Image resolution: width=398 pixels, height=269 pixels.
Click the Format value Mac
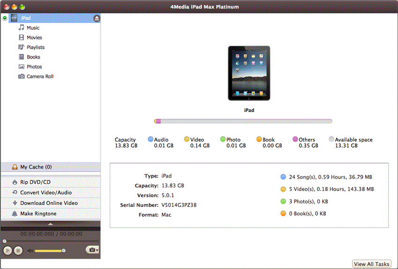pos(166,215)
